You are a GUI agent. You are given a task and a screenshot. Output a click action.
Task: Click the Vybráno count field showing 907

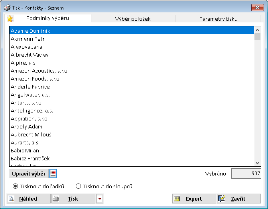(246, 174)
